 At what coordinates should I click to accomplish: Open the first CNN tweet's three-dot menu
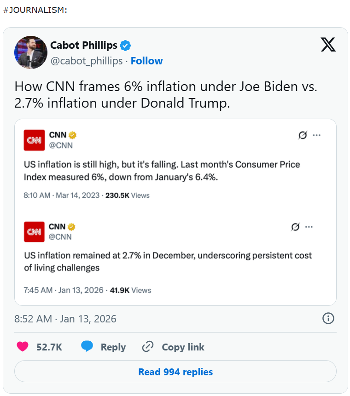tap(317, 135)
